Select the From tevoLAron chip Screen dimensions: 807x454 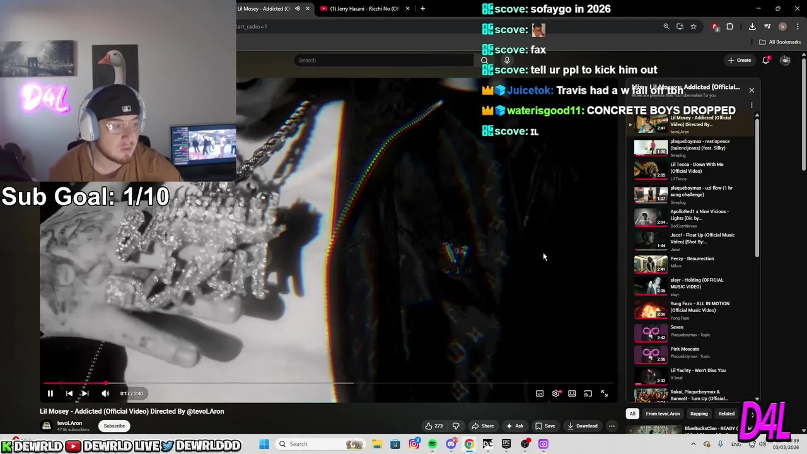[x=663, y=414]
